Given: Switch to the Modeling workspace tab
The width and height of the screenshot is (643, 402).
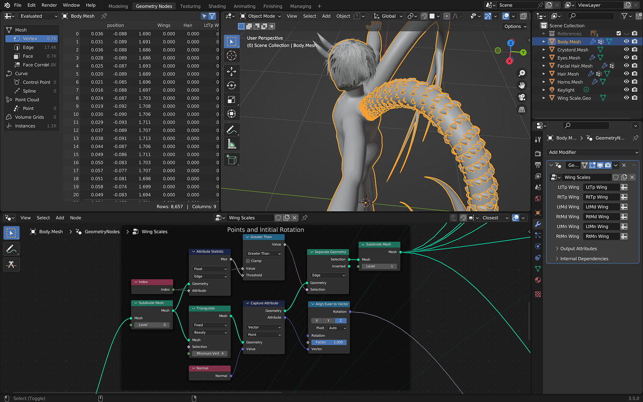Looking at the screenshot, I should tap(118, 6).
